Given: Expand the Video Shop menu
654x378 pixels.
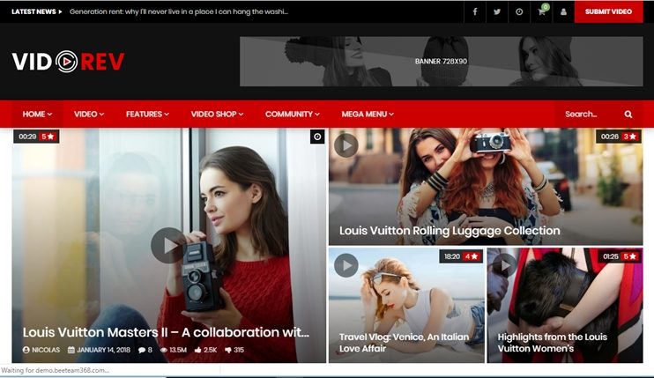Looking at the screenshot, I should (x=217, y=114).
